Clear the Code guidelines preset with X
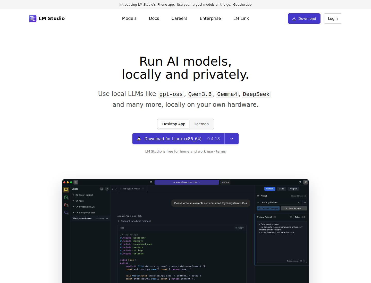Screen dimensions: 371x283 [x=258, y=202]
